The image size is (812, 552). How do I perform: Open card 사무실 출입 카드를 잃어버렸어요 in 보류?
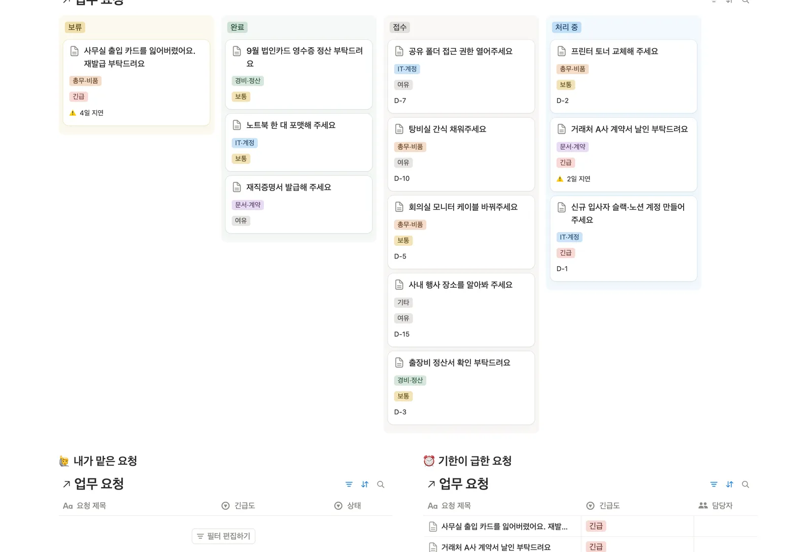click(137, 83)
